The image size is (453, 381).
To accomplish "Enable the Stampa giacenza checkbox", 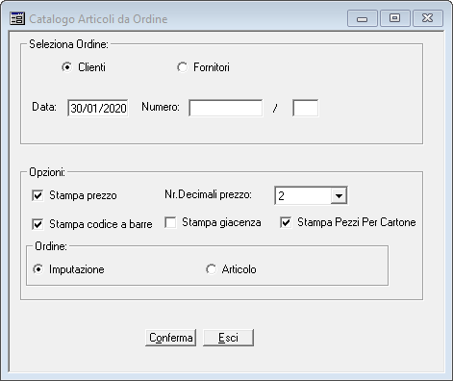I will coord(170,222).
